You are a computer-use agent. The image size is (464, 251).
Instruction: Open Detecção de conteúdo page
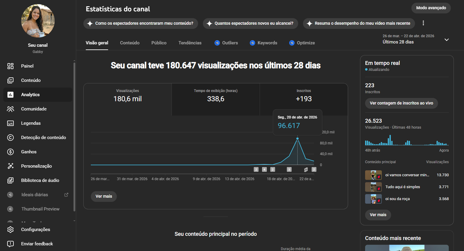pyautogui.click(x=38, y=138)
